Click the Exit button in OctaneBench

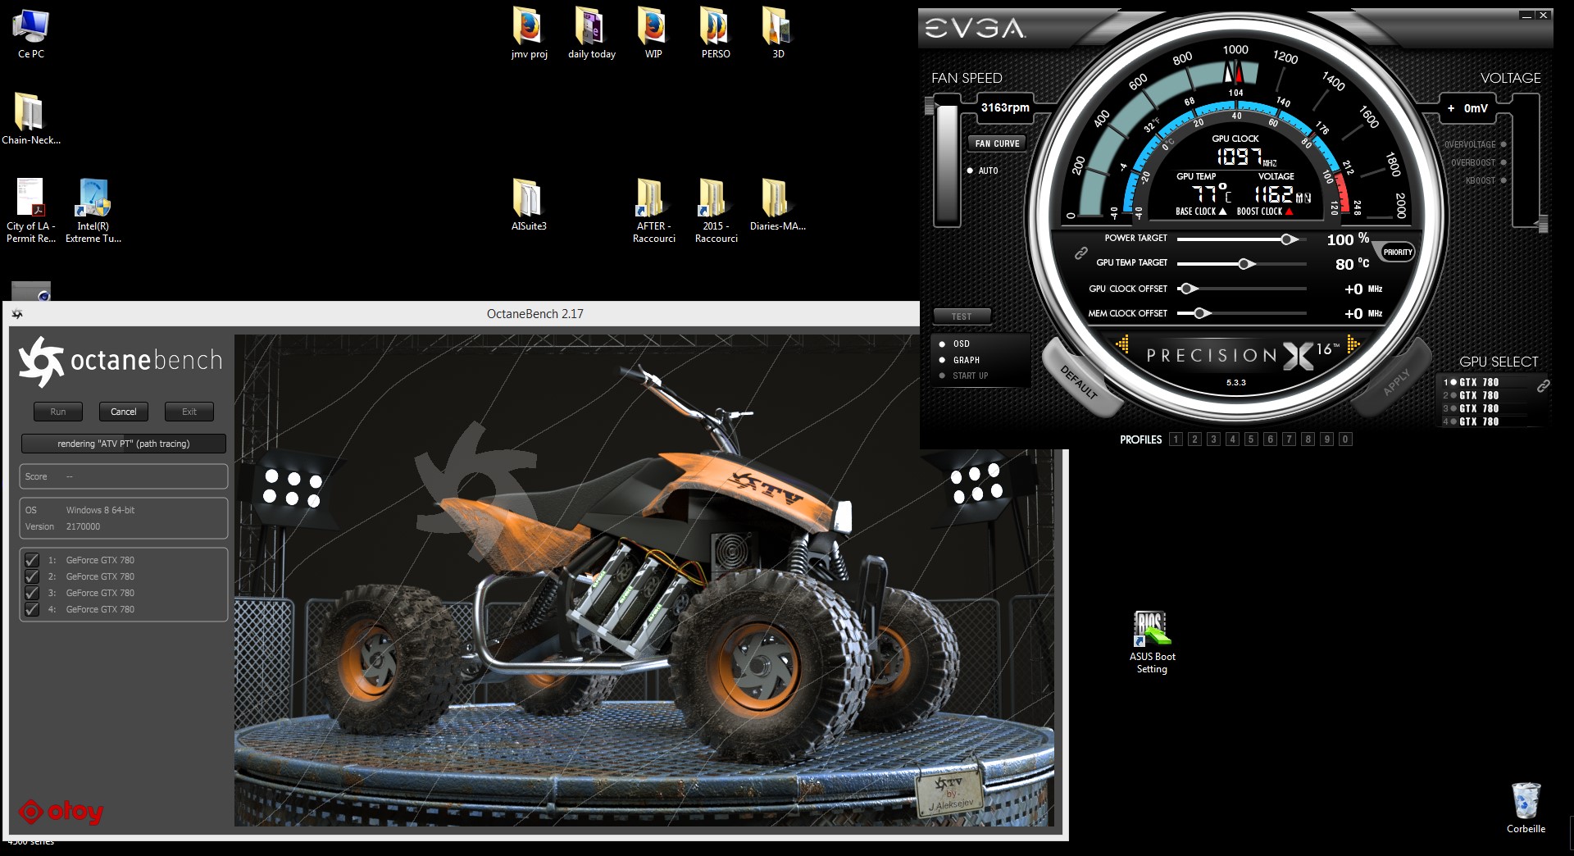189,412
